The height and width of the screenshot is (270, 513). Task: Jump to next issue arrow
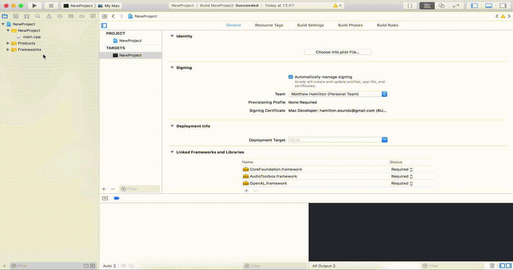click(x=509, y=16)
